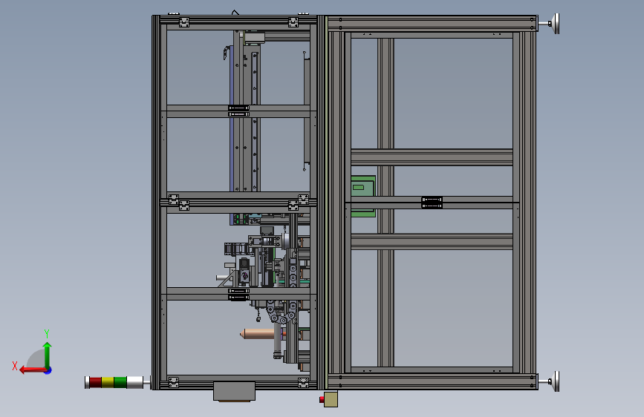
Task: Pick the copper cylinder in the mechanism
Action: point(260,334)
